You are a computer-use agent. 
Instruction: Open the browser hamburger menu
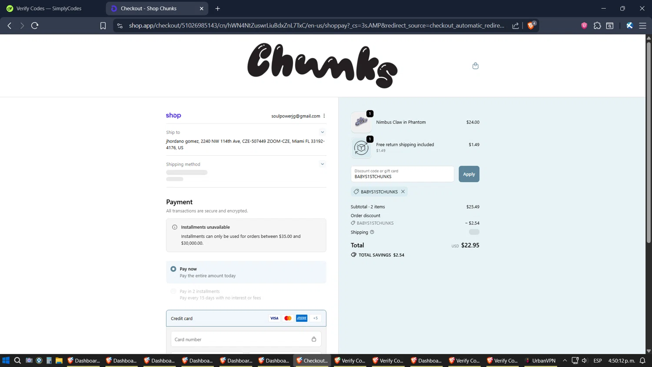click(642, 26)
